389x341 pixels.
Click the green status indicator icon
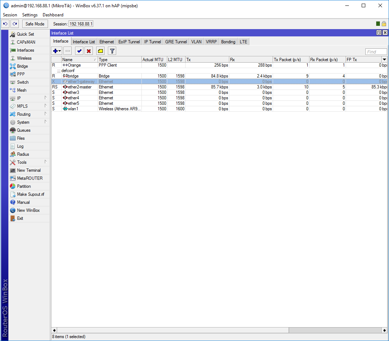pyautogui.click(x=378, y=24)
